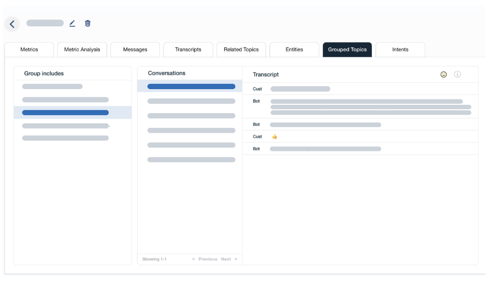The image size is (492, 288).
Task: Select the highlighted conversation in Conversations list
Action: pyautogui.click(x=191, y=87)
